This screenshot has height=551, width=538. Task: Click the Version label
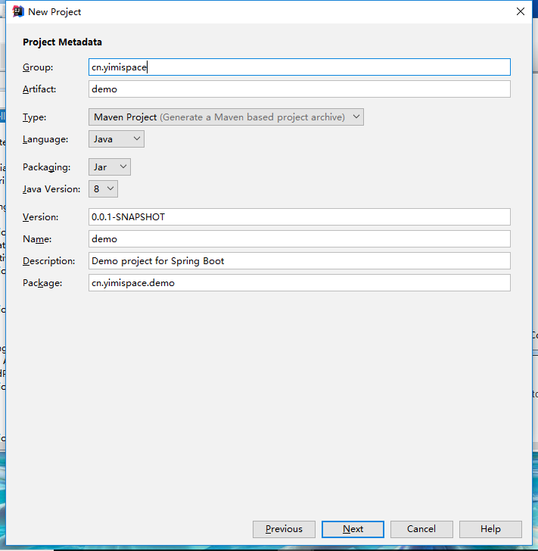tap(40, 217)
